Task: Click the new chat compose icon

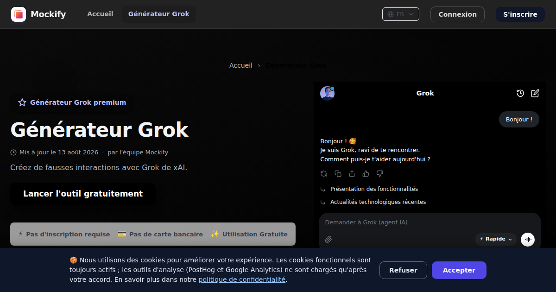Action: pyautogui.click(x=535, y=93)
